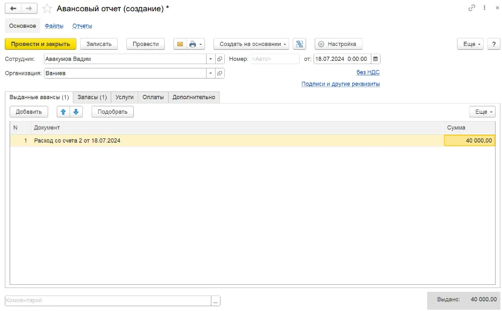Select the Выданные авансы (1) tab
The width and height of the screenshot is (502, 311).
[39, 97]
